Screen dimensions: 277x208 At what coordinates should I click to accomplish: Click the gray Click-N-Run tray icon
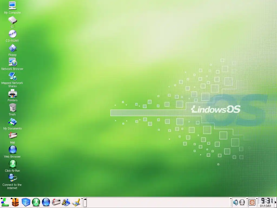pyautogui.click(x=242, y=202)
